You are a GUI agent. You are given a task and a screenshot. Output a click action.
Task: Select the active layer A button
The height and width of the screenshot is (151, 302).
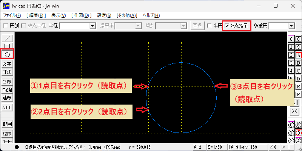(x=299, y=55)
